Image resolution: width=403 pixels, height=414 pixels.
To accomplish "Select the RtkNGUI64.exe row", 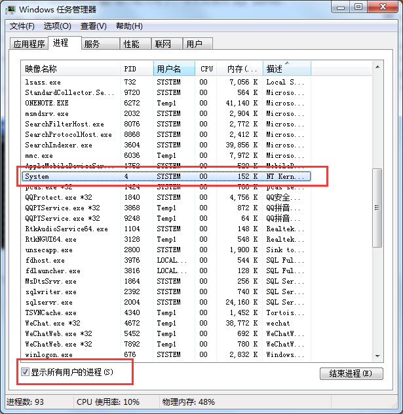I will (166, 239).
